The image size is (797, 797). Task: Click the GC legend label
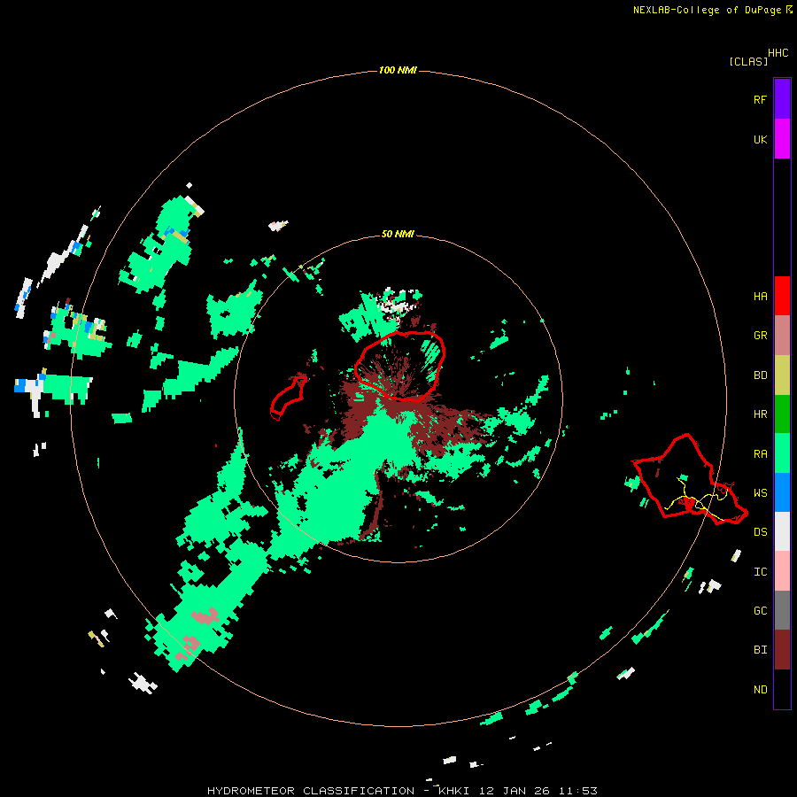click(760, 611)
